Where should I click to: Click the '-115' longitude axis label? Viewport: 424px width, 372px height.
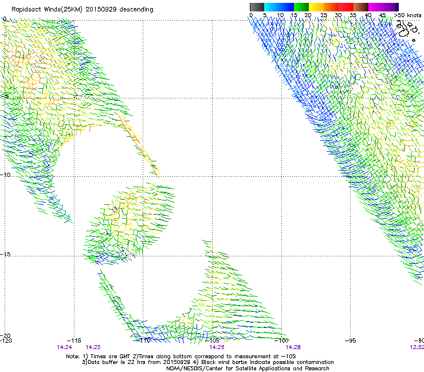pyautogui.click(x=74, y=341)
